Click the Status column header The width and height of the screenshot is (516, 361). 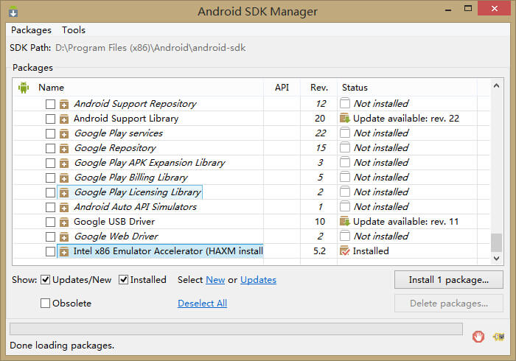(355, 88)
